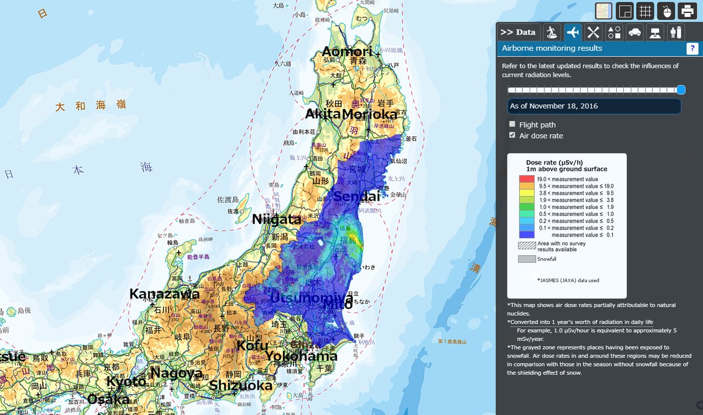Click the Sendai label on the map
The image size is (703, 415).
356,197
